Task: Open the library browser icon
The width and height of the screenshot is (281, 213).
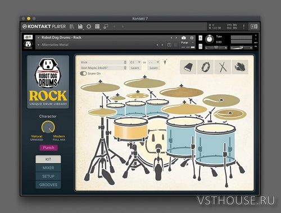Action: [x=71, y=26]
